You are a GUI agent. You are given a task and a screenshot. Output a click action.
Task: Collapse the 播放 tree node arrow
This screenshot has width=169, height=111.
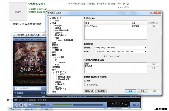pos(51,55)
